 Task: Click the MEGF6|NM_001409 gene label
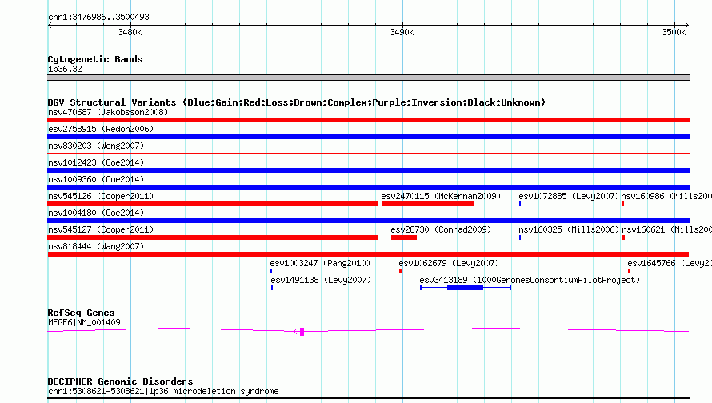[84, 323]
